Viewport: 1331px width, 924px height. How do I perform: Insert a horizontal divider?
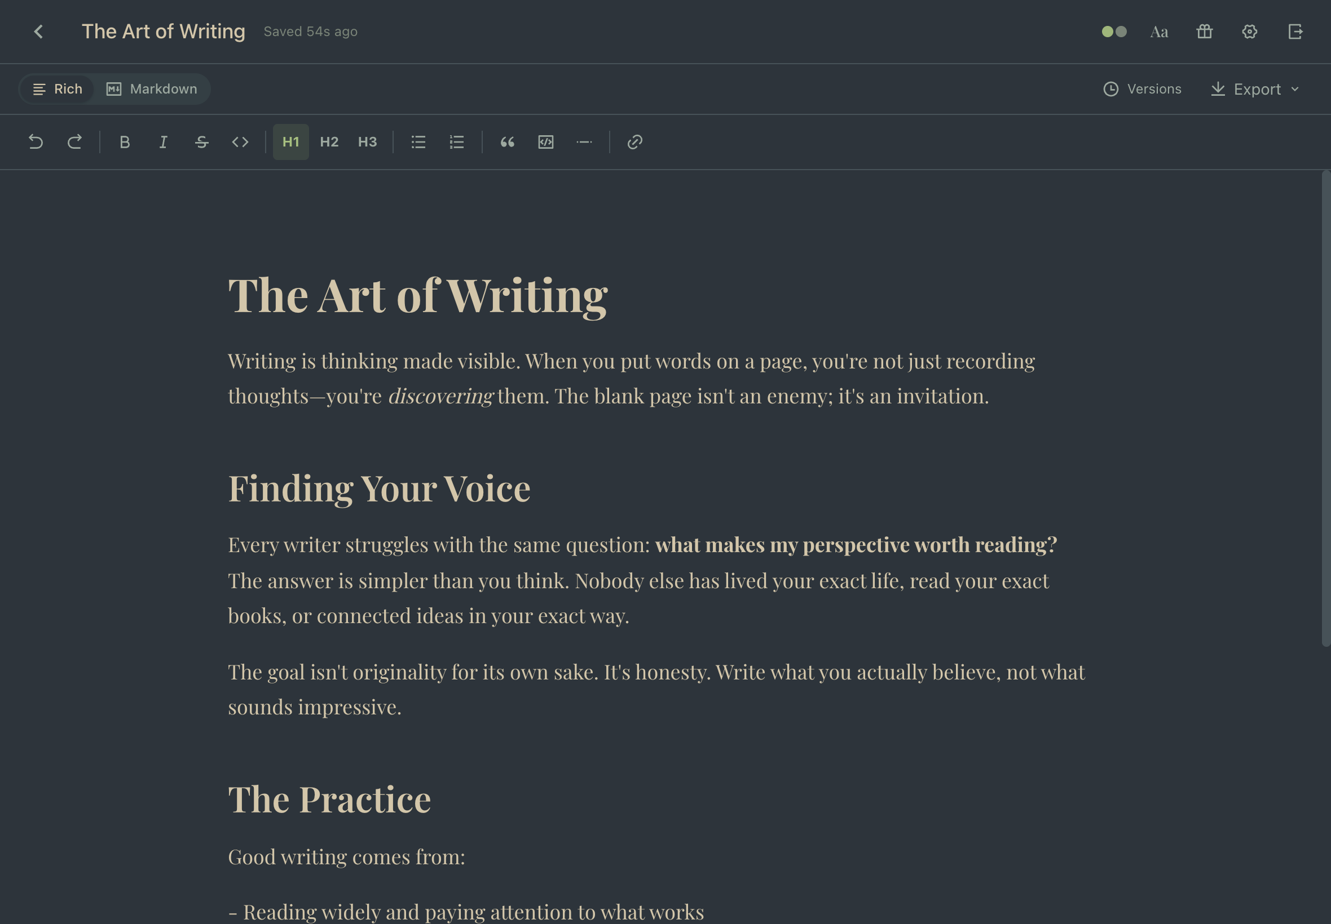[584, 142]
